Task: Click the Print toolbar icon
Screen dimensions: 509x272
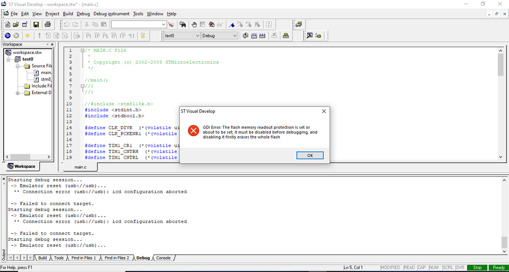Action: coord(47,24)
